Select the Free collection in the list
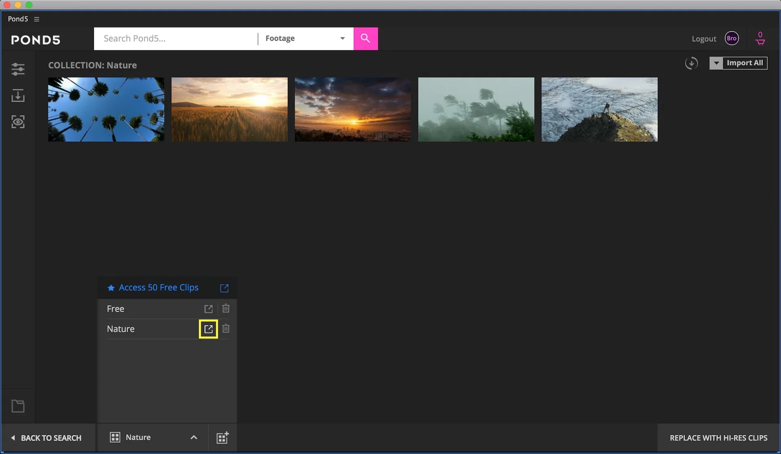 coord(116,309)
